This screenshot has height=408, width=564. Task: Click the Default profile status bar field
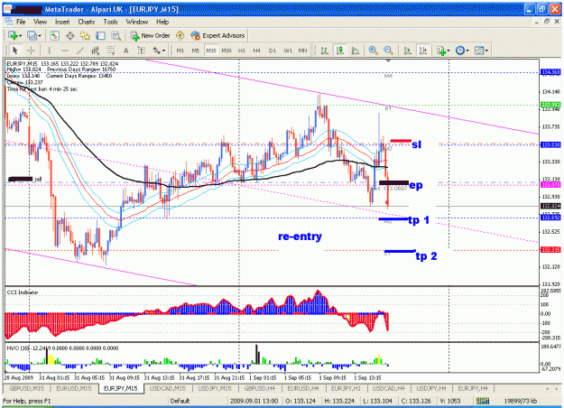(x=199, y=401)
